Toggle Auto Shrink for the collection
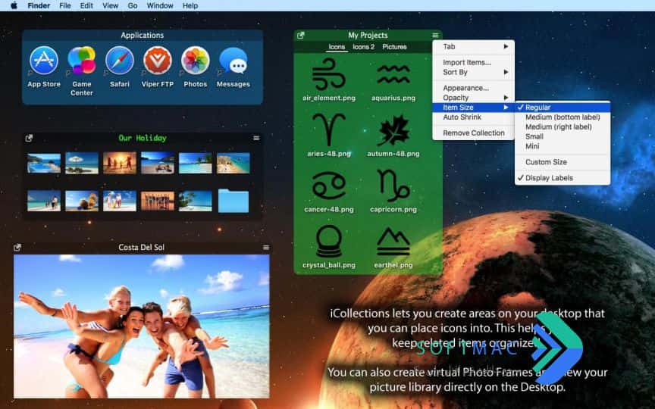The image size is (655, 409). click(473, 117)
